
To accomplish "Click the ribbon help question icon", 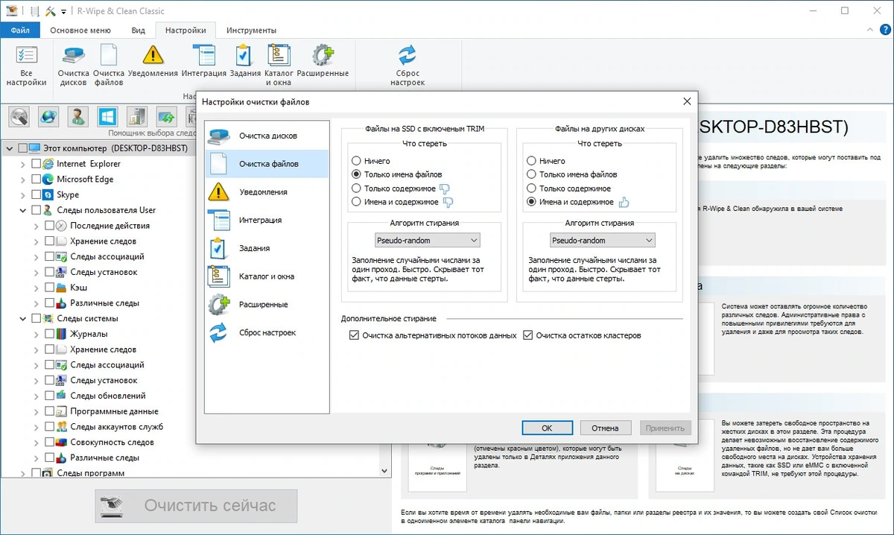I will pos(884,31).
